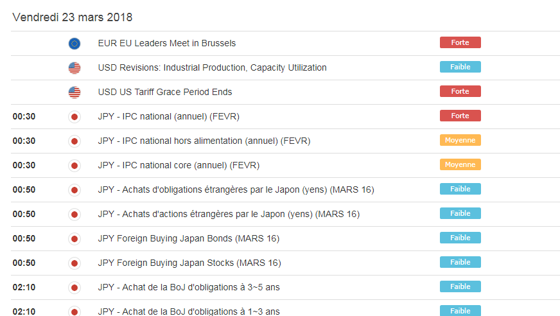Viewport: 560px width, 316px height.
Task: Open JPY Achats d'obligations étrangères event
Action: (236, 189)
